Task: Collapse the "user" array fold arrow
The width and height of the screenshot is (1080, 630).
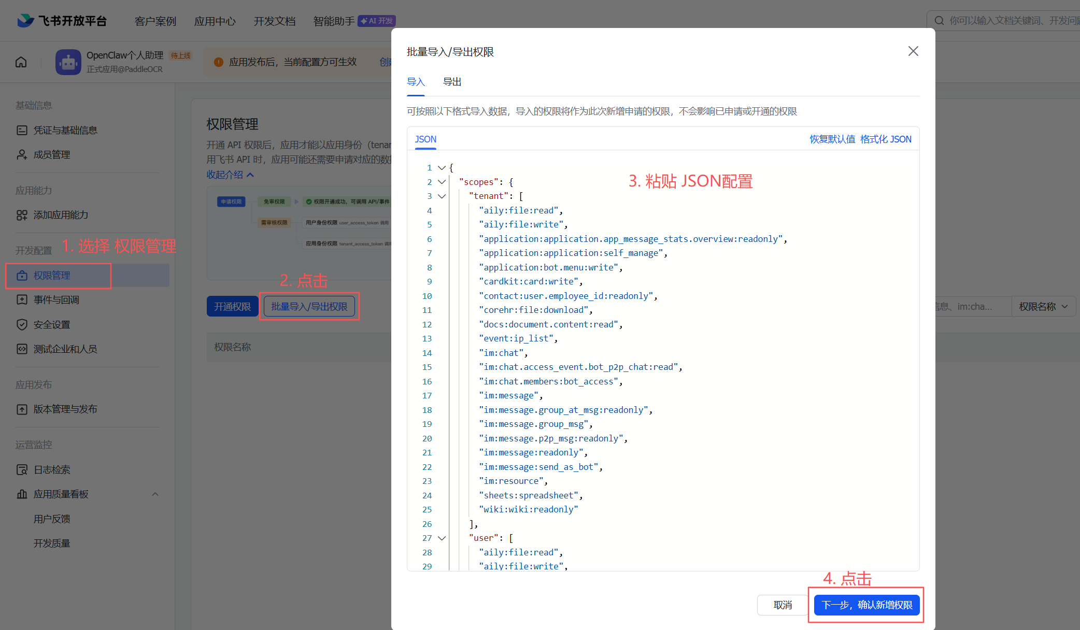Action: tap(442, 538)
